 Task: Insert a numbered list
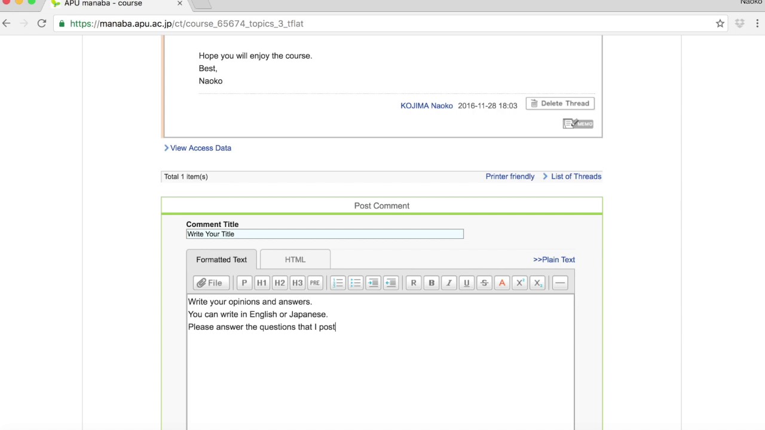338,283
